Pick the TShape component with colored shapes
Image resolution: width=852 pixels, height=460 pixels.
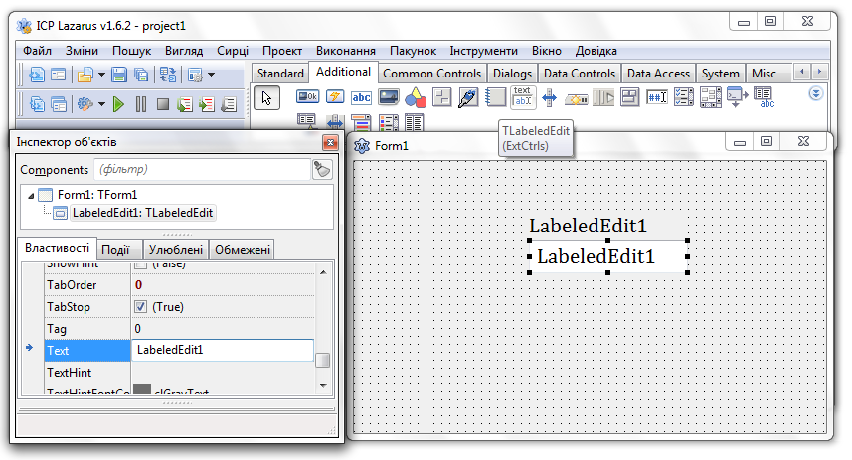(416, 96)
